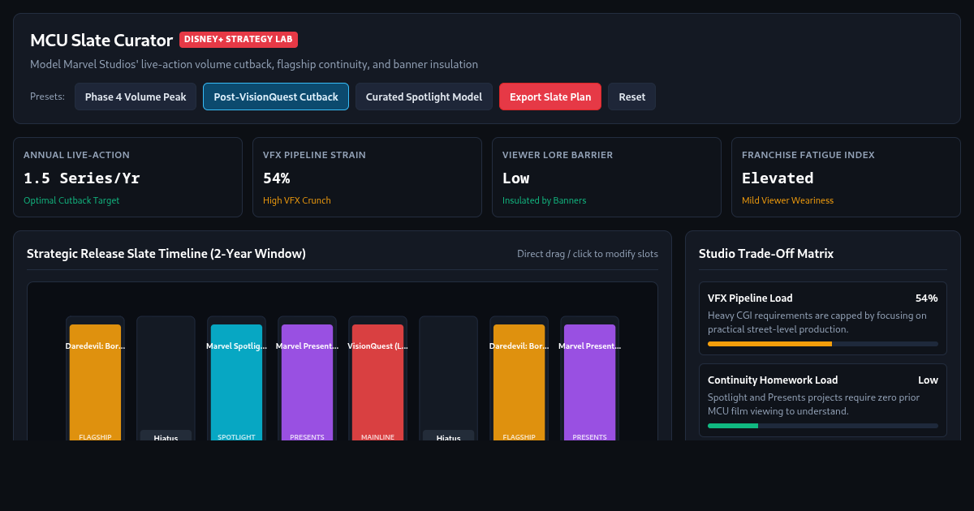Screen dimensions: 974x511
Task: Select the Marvel Spotlight cyan slot
Action: point(236,382)
